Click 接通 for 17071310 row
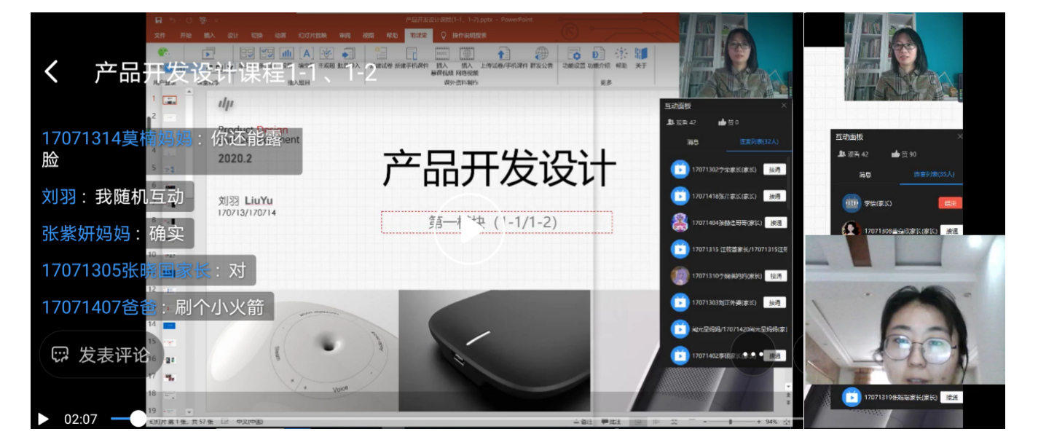1038x445 pixels. pos(775,276)
